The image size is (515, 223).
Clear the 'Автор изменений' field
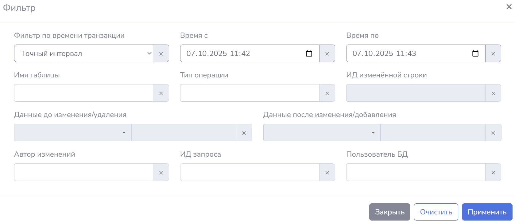pos(161,172)
